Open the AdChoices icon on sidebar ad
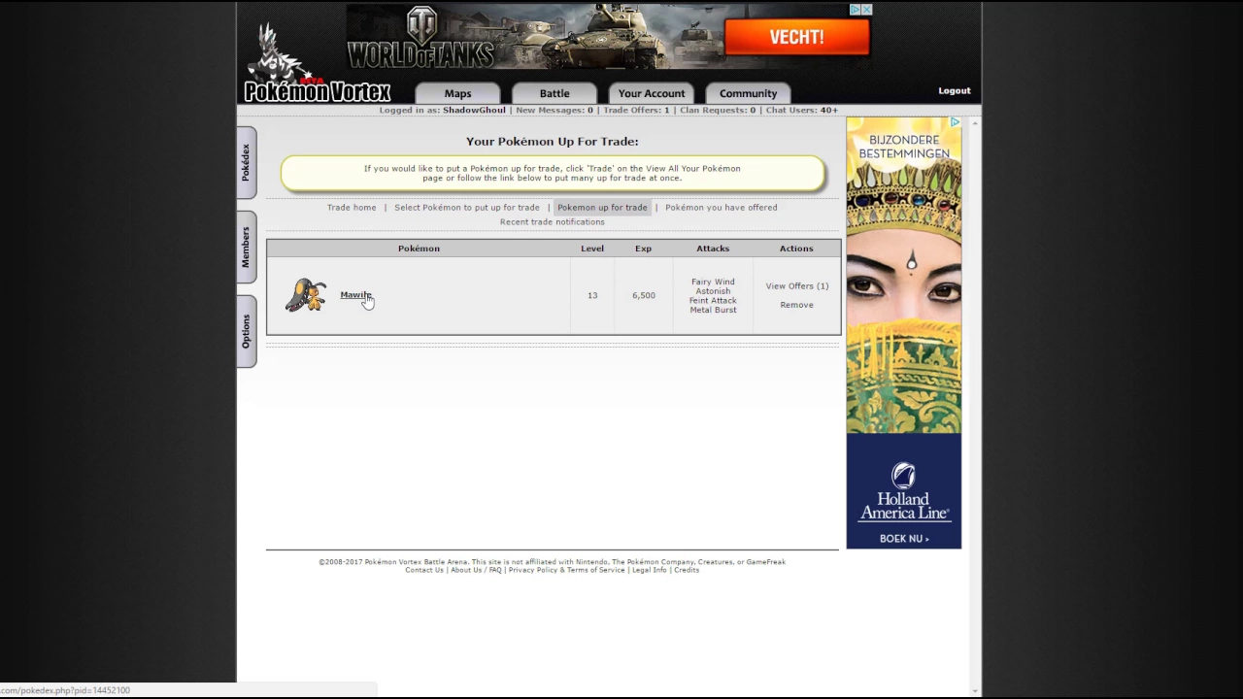This screenshot has height=699, width=1243. point(955,122)
